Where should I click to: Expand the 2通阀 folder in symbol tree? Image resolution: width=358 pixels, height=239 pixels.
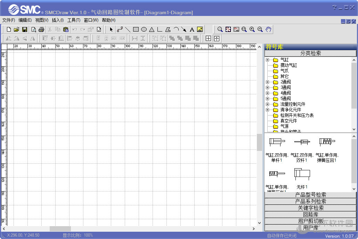pos(267,82)
